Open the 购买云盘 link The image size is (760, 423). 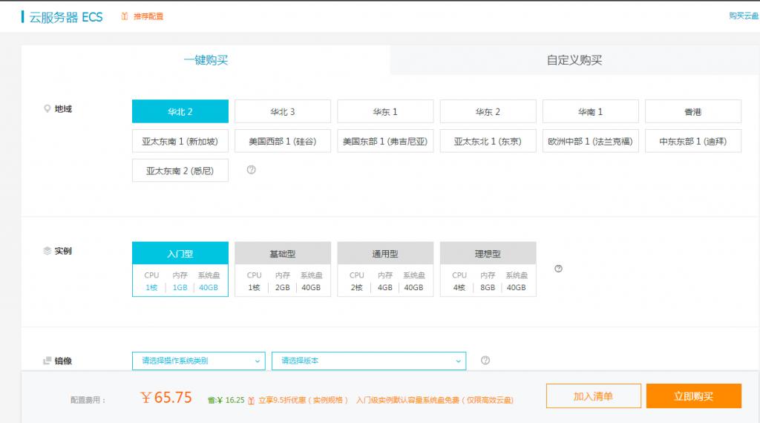coord(744,16)
